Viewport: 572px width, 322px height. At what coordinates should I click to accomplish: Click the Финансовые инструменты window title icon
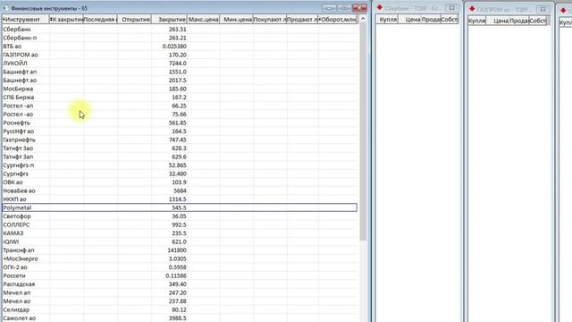point(5,8)
